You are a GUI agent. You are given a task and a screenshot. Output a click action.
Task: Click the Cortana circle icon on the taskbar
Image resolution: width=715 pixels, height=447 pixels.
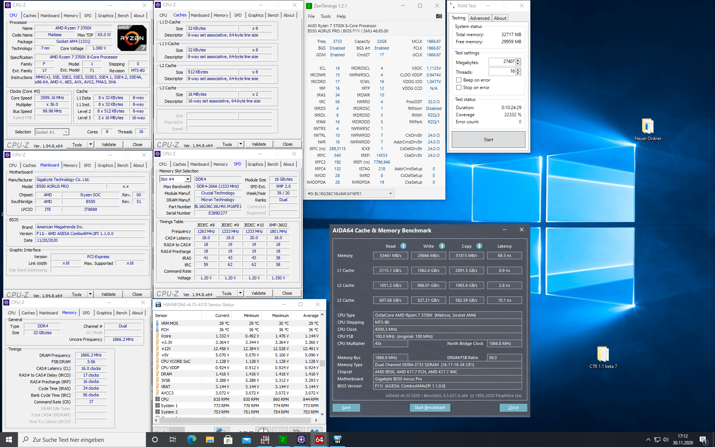tap(155, 440)
